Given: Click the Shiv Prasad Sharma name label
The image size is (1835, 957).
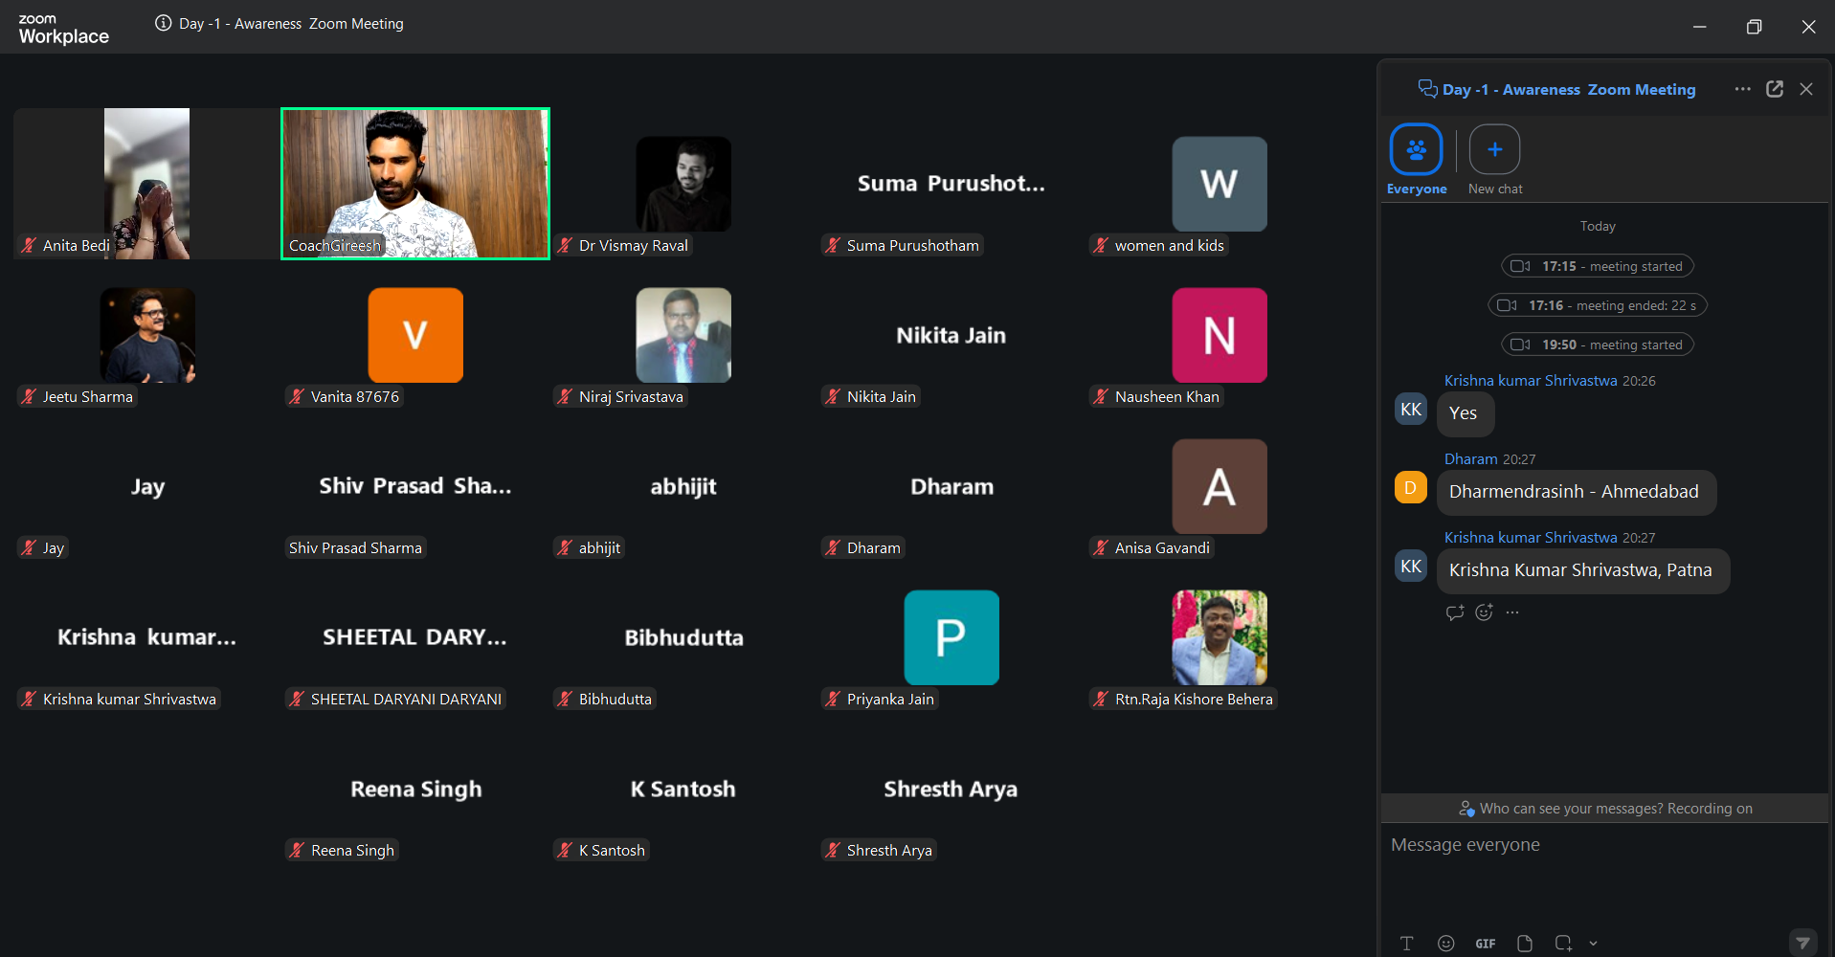Looking at the screenshot, I should click(355, 548).
